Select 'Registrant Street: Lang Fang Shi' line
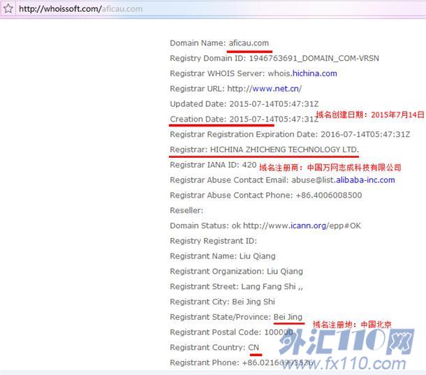Screen dimensions: 426x375 pos(236,286)
